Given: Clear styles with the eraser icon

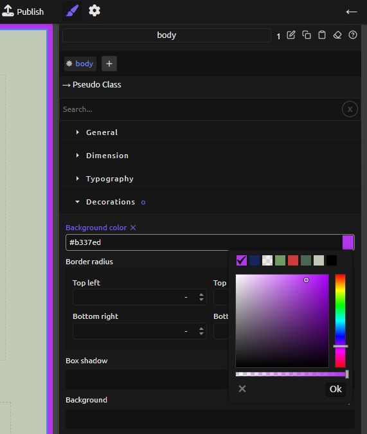Looking at the screenshot, I should pos(337,35).
